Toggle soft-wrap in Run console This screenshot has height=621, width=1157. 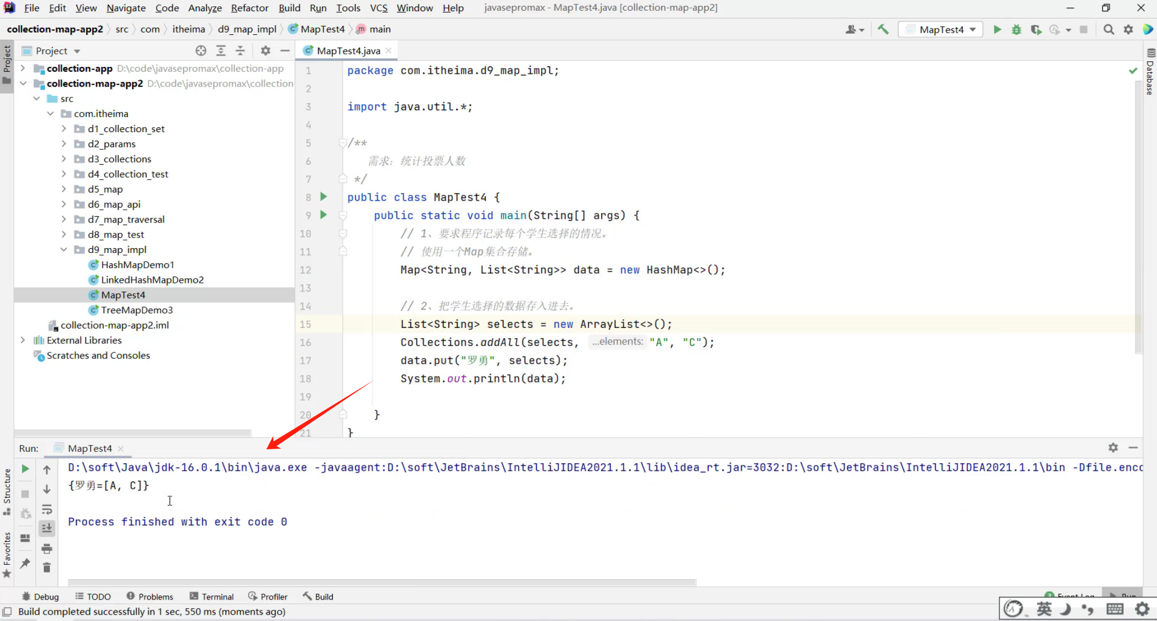point(47,509)
